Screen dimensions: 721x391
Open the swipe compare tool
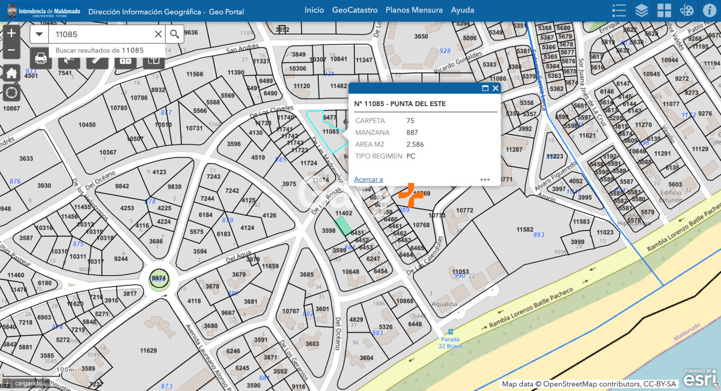(x=154, y=59)
